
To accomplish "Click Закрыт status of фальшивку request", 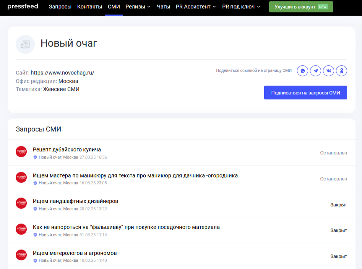I will click(x=338, y=230).
